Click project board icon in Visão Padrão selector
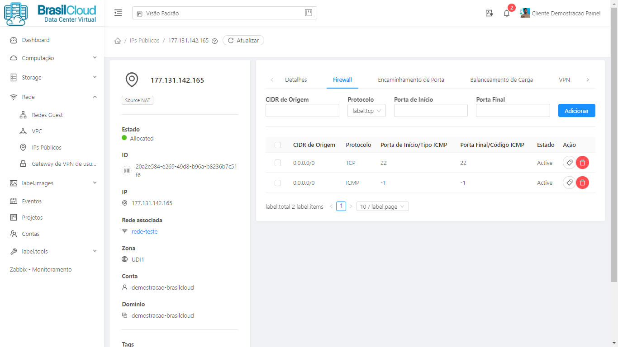This screenshot has height=347, width=618. (x=309, y=13)
